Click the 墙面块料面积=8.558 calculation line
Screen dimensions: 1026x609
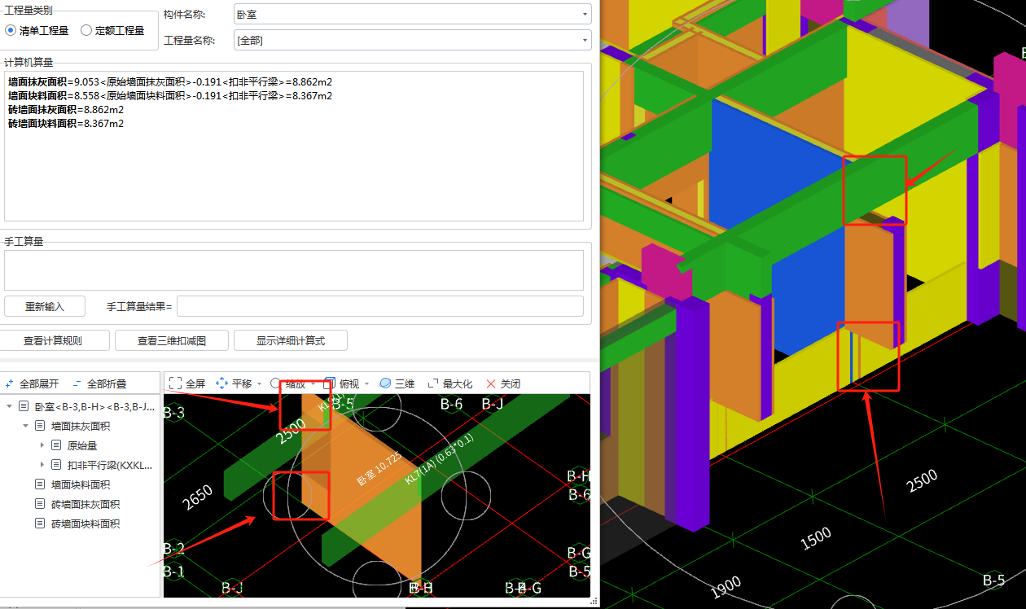point(170,96)
